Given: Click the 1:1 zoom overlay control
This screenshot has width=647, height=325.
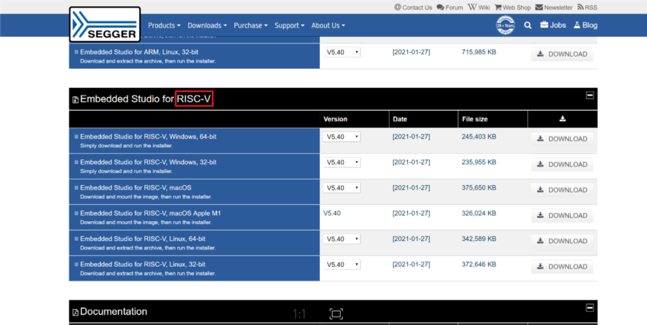Looking at the screenshot, I should tap(299, 314).
